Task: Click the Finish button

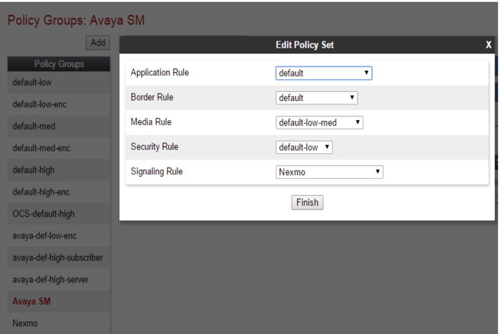Action: [x=307, y=202]
